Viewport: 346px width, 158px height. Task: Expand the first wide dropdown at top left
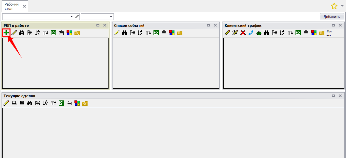coord(72,16)
